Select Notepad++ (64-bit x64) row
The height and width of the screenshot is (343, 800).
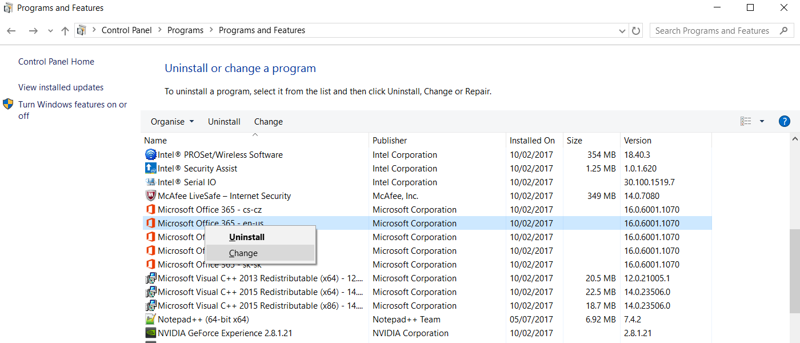click(x=427, y=320)
